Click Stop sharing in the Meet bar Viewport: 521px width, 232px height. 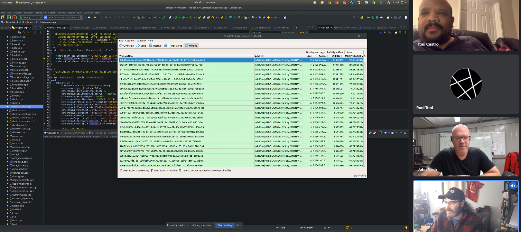click(225, 225)
